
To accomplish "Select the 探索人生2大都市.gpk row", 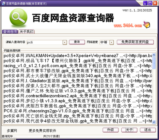I will [78, 86].
